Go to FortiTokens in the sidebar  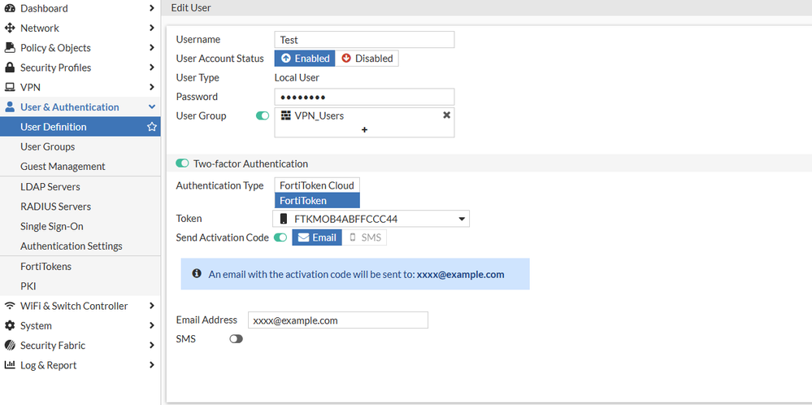click(46, 266)
